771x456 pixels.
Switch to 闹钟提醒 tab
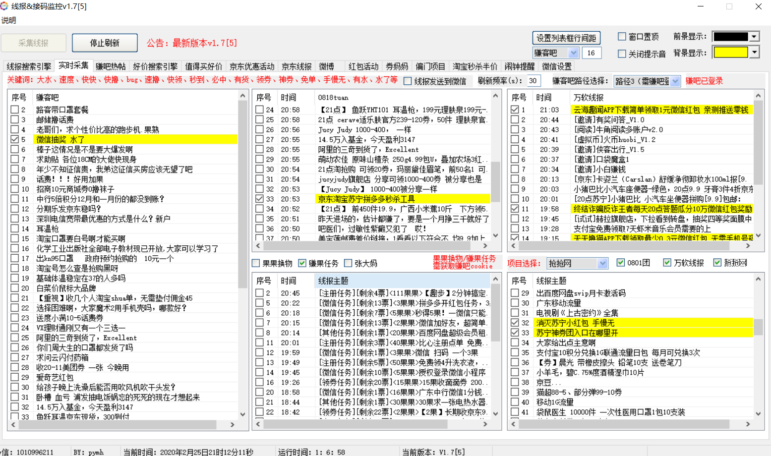[520, 66]
